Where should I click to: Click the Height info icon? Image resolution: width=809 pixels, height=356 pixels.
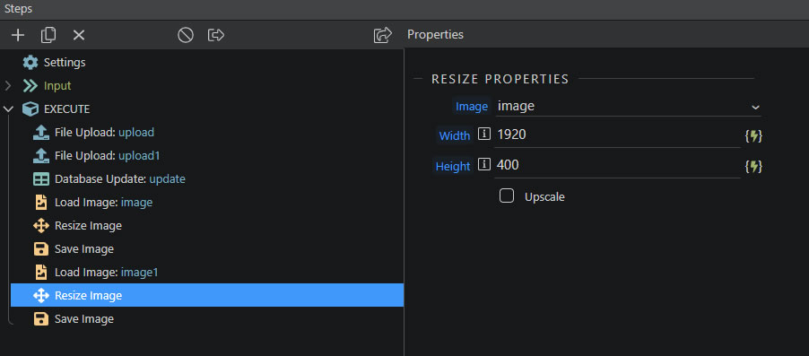(484, 165)
